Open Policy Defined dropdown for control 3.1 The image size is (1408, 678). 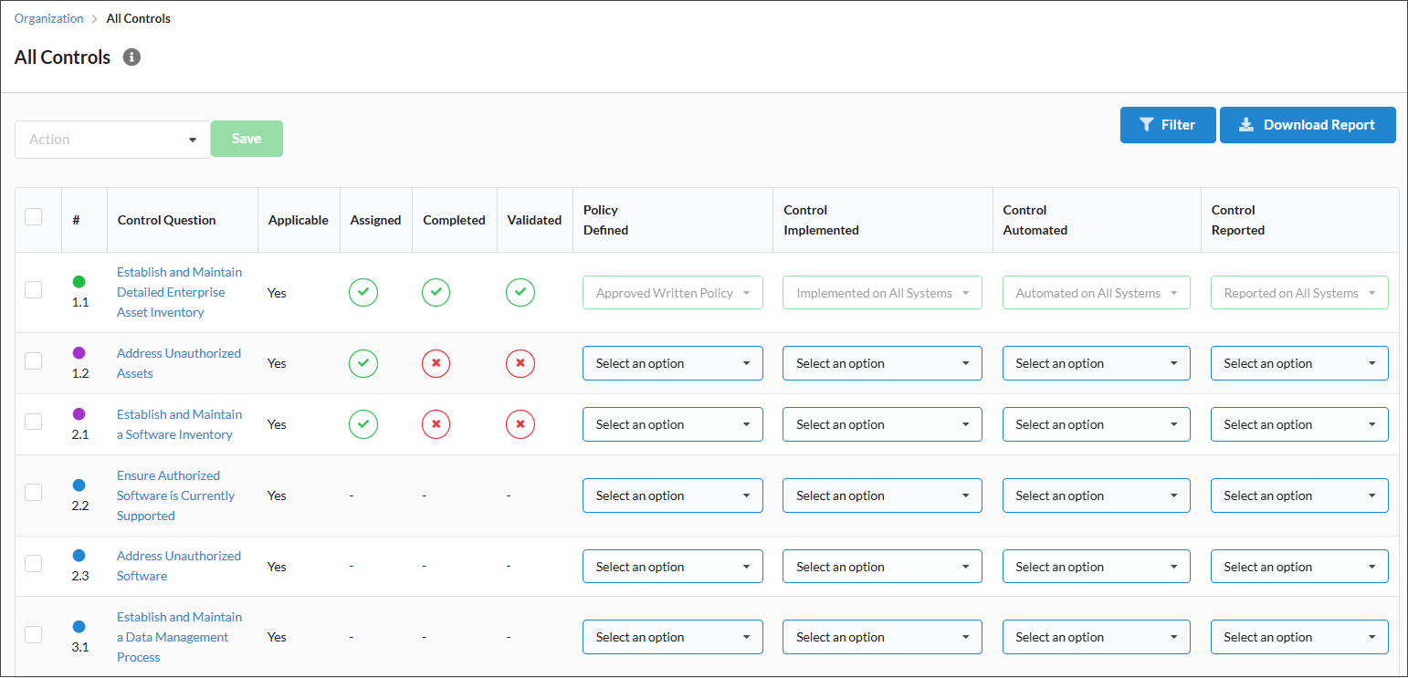673,637
